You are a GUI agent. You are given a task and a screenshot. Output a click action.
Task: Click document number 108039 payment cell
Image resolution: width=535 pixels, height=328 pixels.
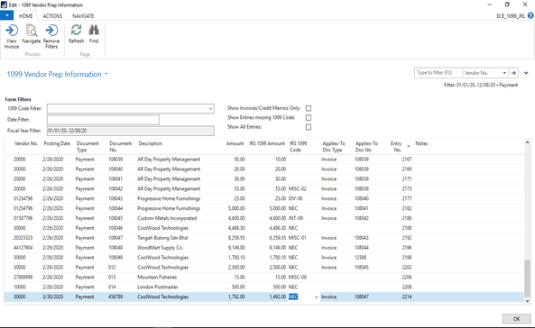pyautogui.click(x=115, y=159)
